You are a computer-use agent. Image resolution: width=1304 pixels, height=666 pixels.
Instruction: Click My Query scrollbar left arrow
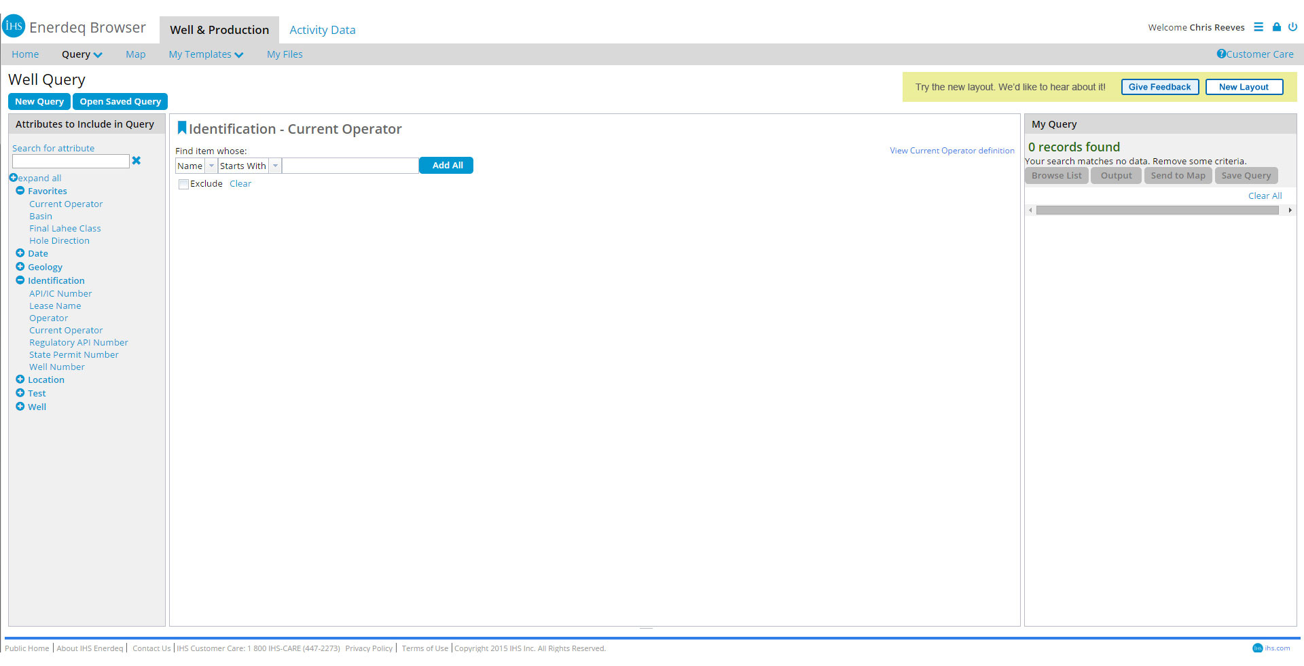pyautogui.click(x=1030, y=210)
